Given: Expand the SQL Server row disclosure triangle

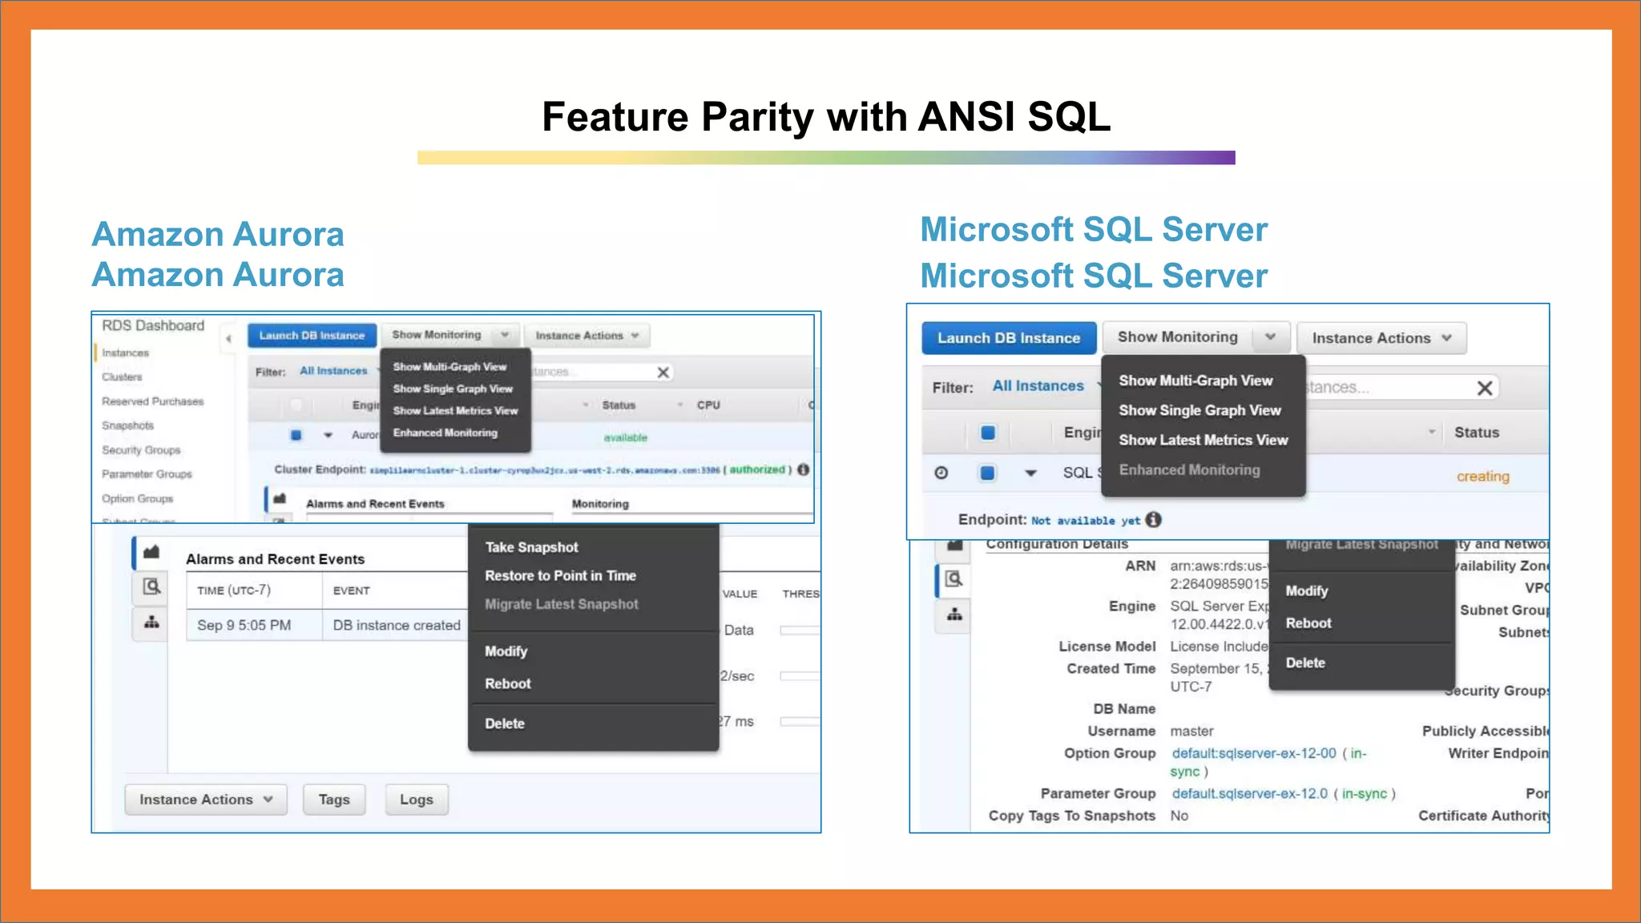Looking at the screenshot, I should click(1030, 473).
